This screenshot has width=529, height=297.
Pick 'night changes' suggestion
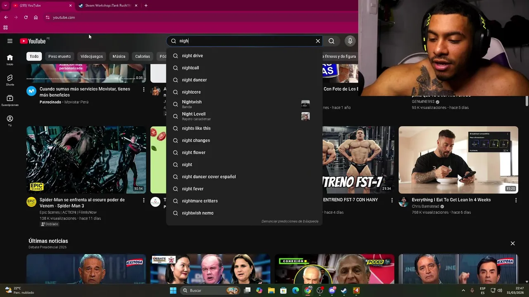(244, 140)
